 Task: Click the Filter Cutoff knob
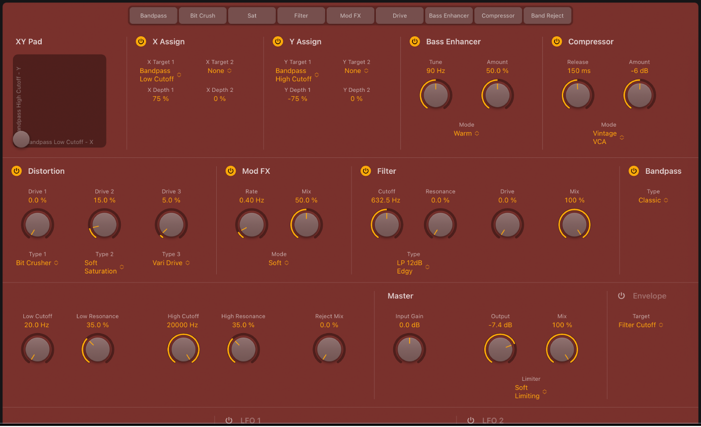pos(386,224)
